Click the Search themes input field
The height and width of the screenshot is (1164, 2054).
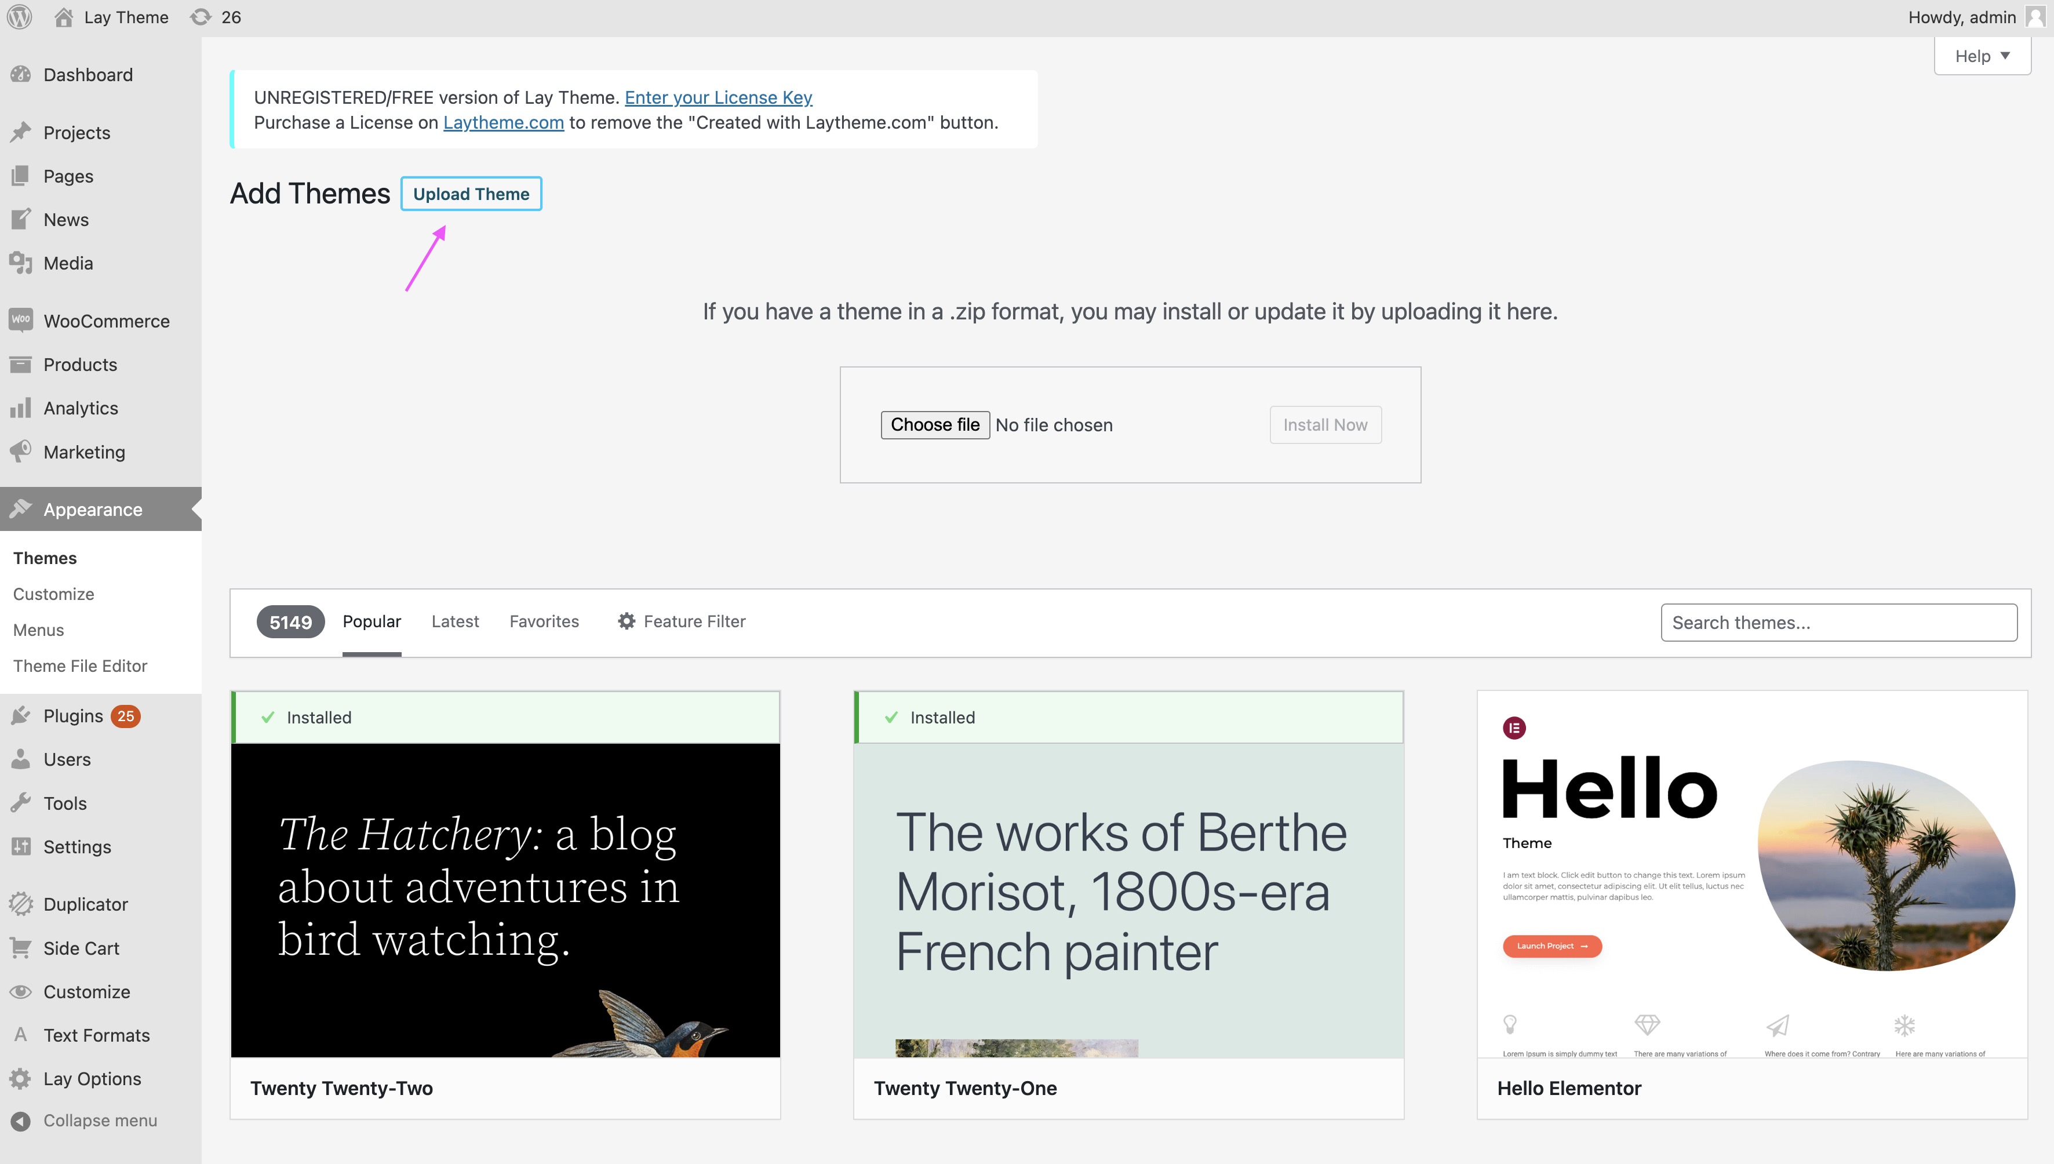click(1839, 623)
